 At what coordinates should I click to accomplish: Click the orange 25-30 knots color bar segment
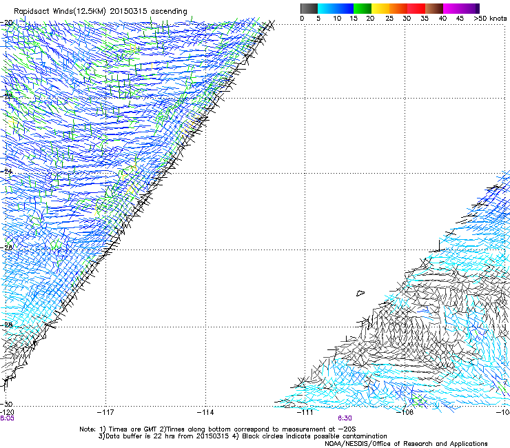[x=398, y=8]
